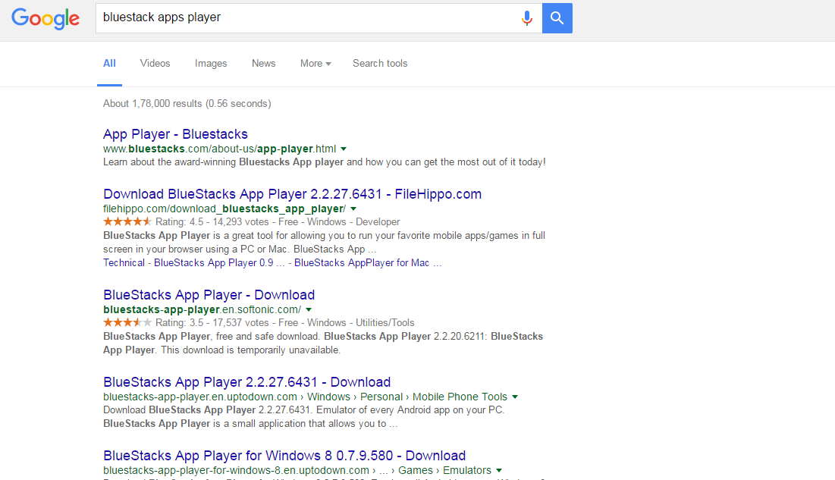Click the bluestacks-app-player.en.softonic.com URL text
835x480 pixels.
point(202,309)
